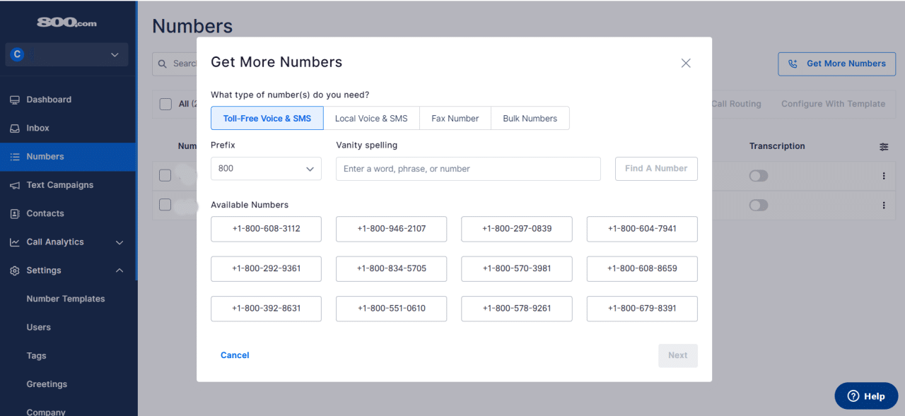
Task: Collapse the Settings menu in sidebar
Action: coord(119,270)
